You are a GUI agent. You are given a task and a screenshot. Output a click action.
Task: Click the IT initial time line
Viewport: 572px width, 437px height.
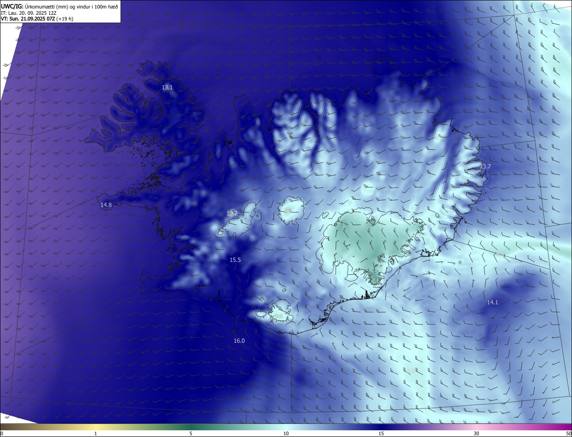28,13
